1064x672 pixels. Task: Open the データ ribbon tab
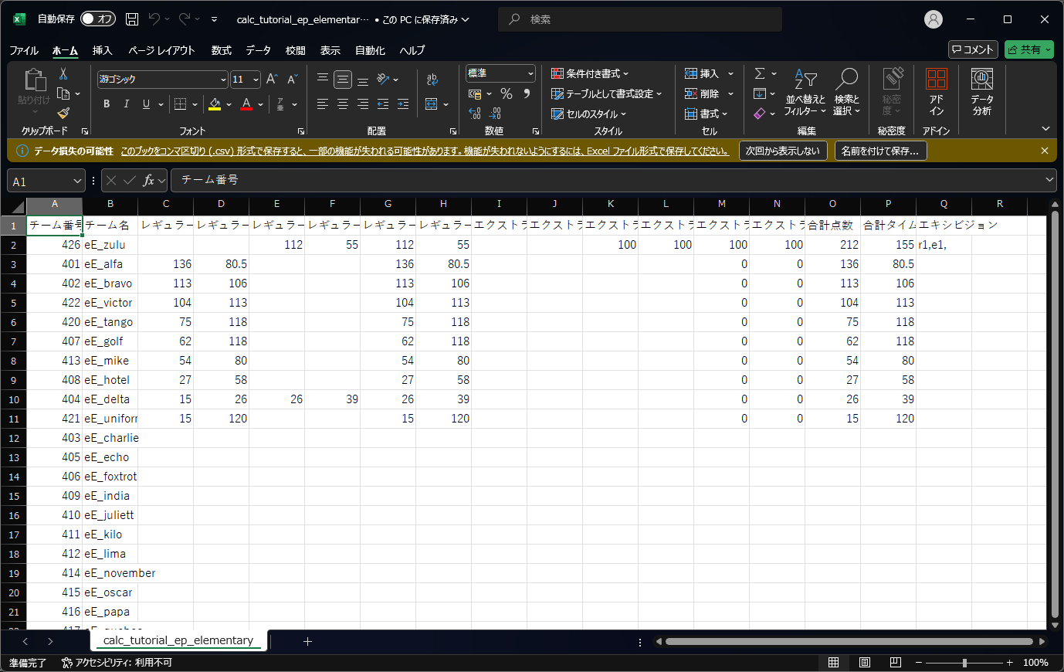[x=257, y=50]
